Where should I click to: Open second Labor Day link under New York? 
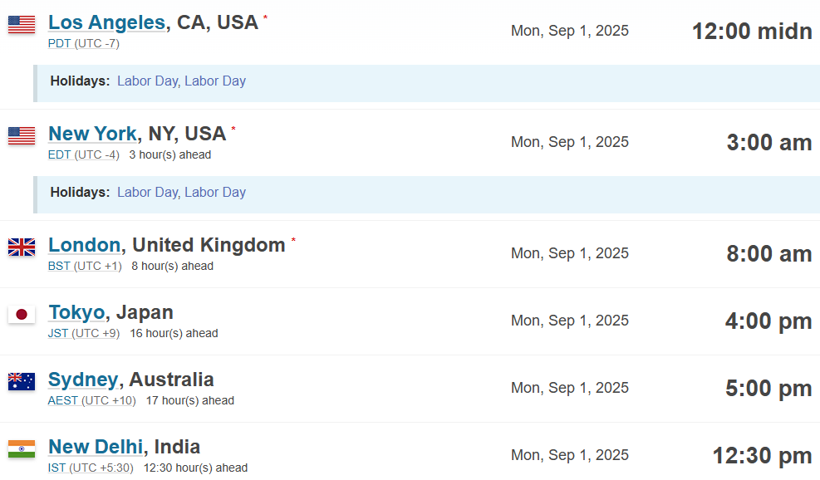click(x=215, y=193)
